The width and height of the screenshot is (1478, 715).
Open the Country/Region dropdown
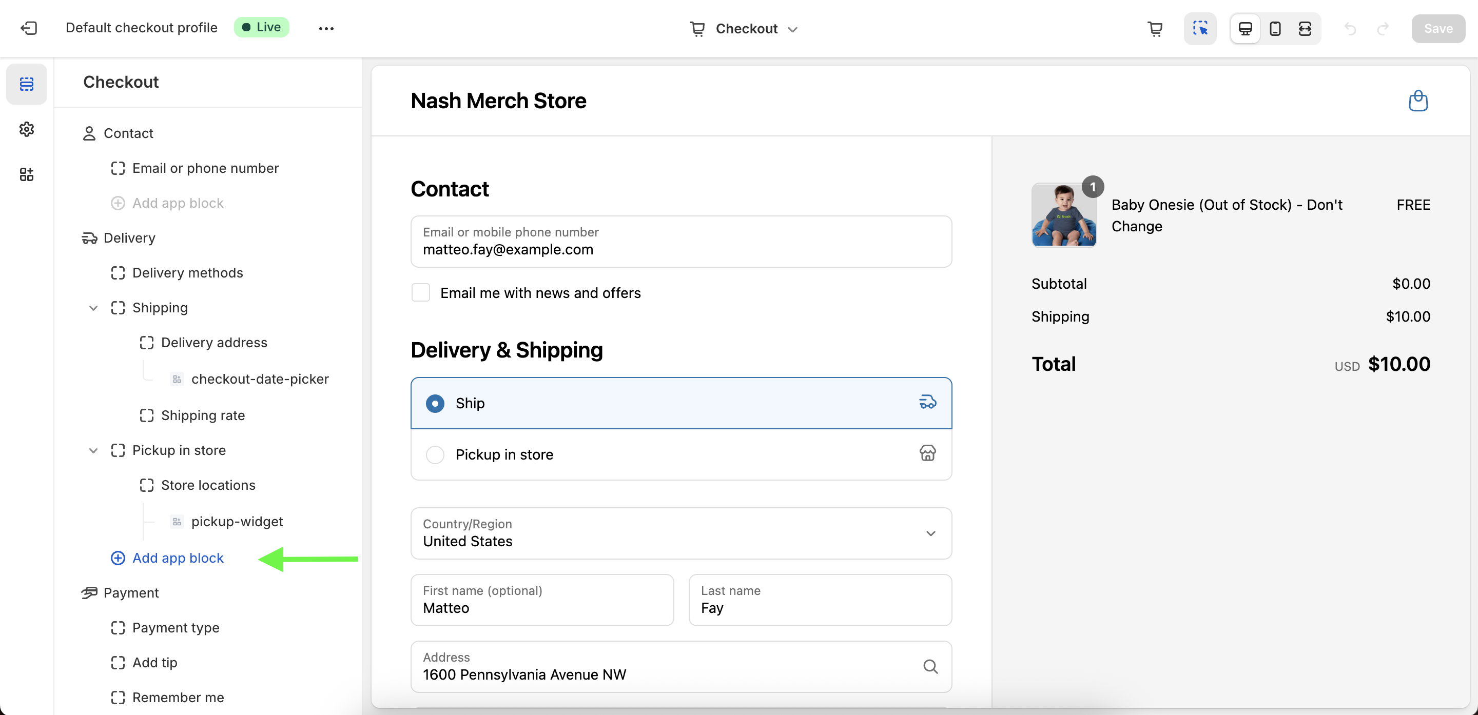click(681, 533)
